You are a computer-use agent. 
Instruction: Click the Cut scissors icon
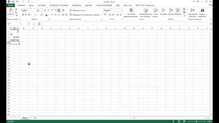pos(16,9)
